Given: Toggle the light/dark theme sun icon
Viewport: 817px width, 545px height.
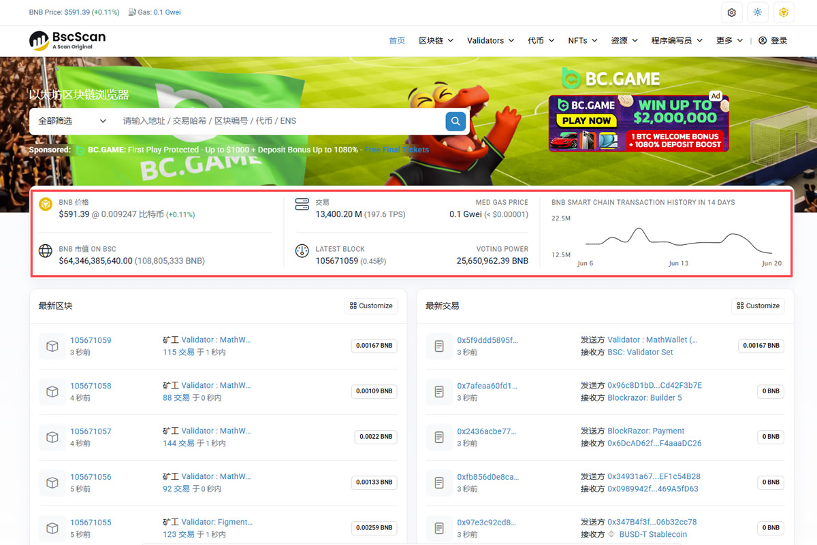Looking at the screenshot, I should [x=758, y=12].
